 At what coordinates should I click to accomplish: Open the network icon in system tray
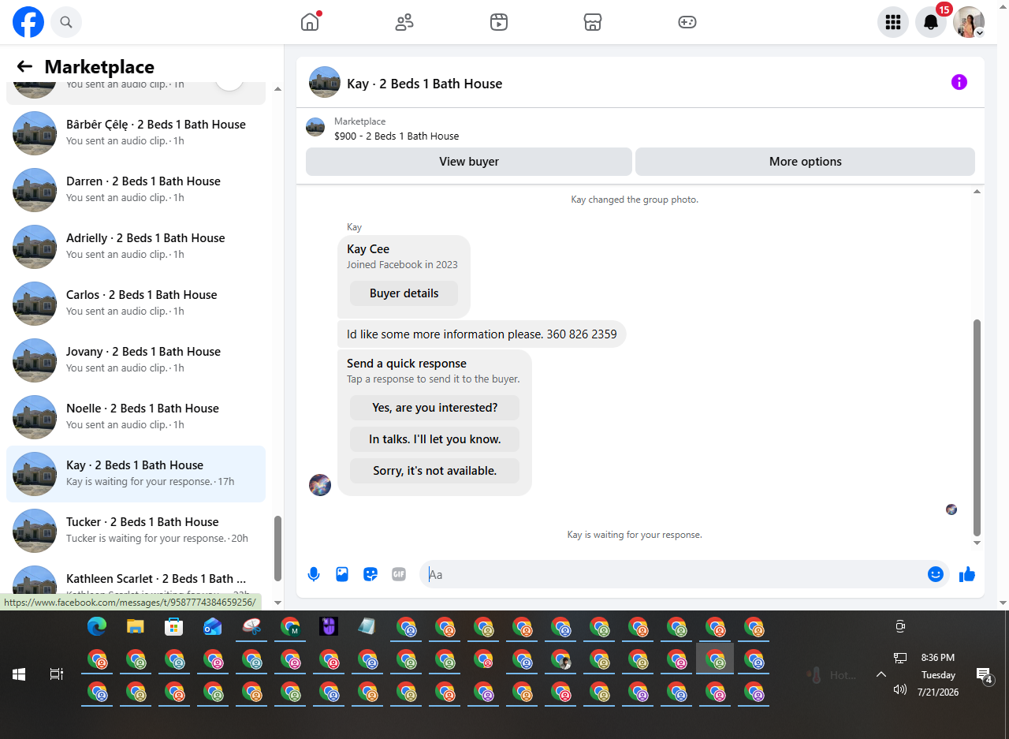(900, 658)
